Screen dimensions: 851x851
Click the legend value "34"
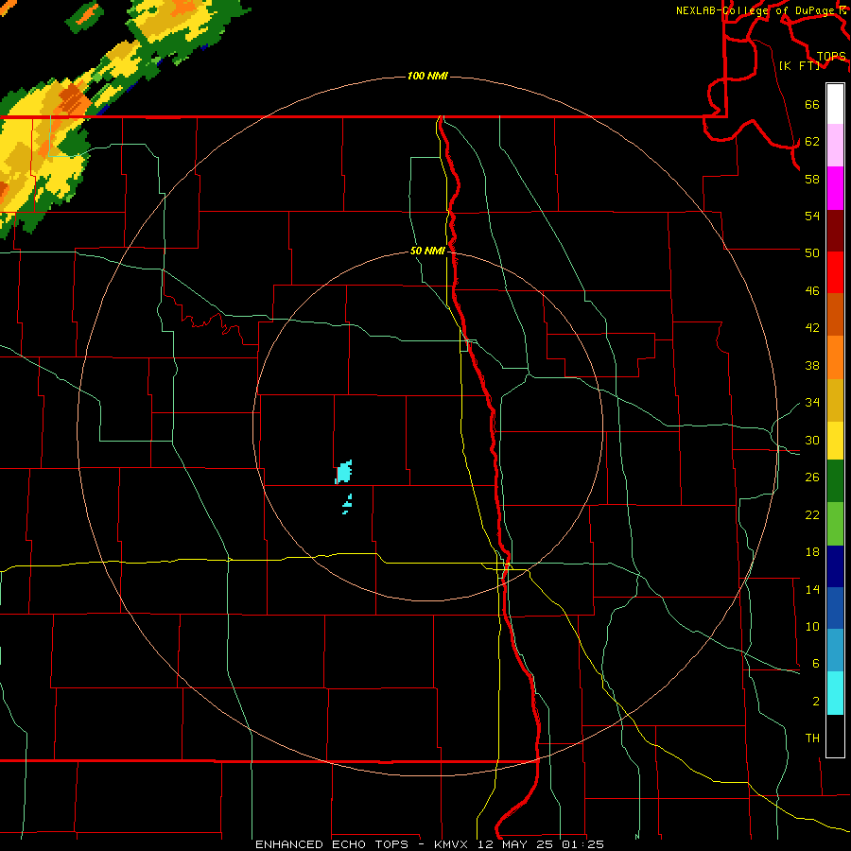pos(812,403)
